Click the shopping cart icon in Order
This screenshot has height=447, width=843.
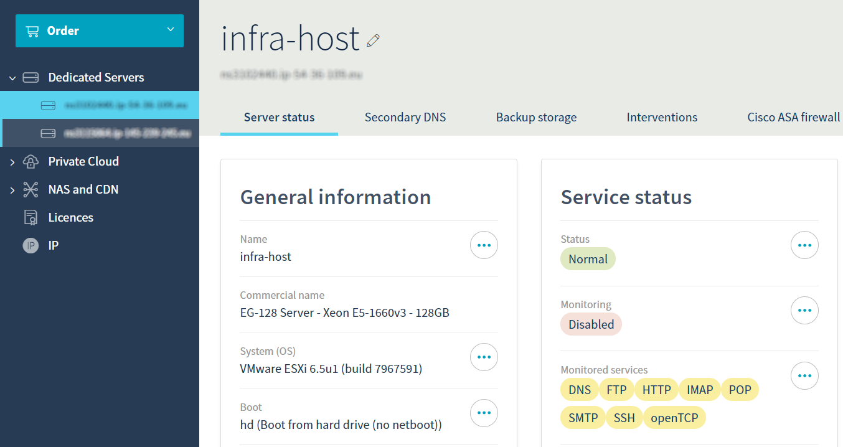pos(32,31)
